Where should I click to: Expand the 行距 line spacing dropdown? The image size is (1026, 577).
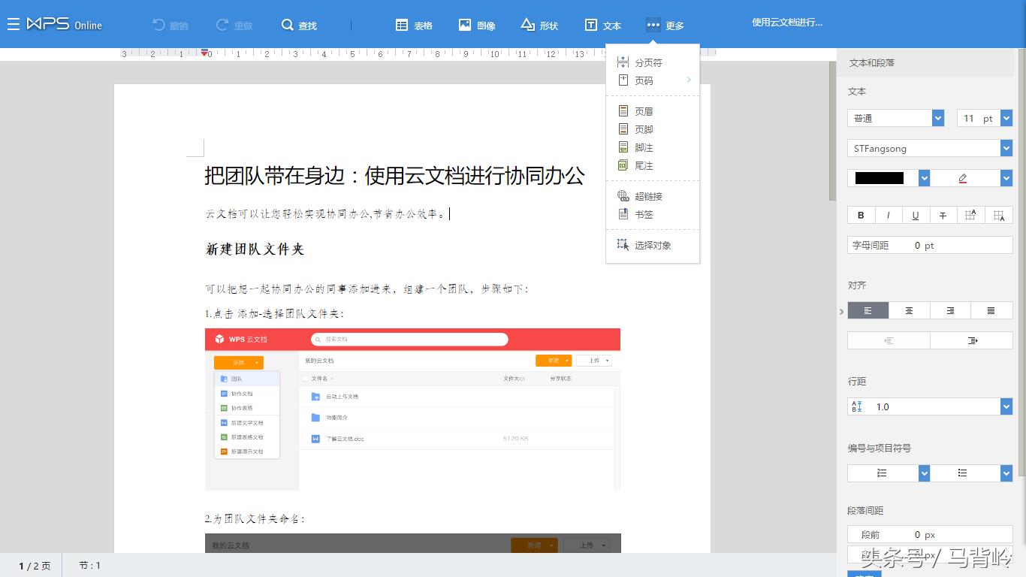(x=1004, y=406)
